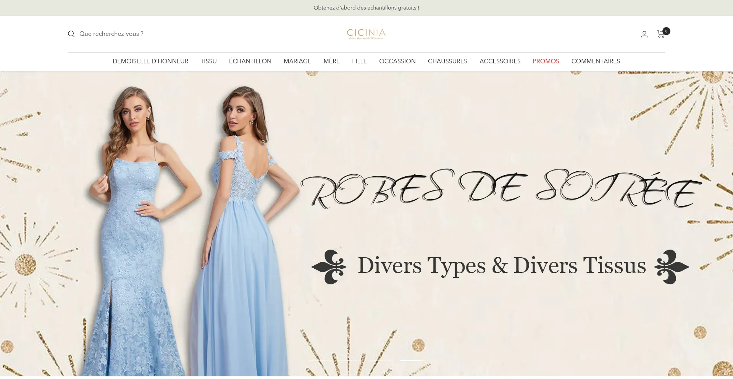Click the search magnifier icon
The image size is (733, 379).
[71, 34]
